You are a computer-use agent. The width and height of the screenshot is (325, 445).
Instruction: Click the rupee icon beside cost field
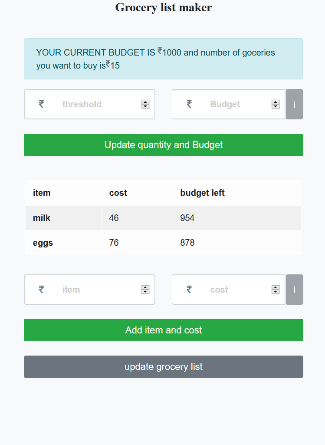pos(189,290)
